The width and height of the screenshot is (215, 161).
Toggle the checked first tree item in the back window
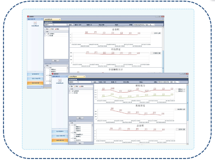click(48, 34)
